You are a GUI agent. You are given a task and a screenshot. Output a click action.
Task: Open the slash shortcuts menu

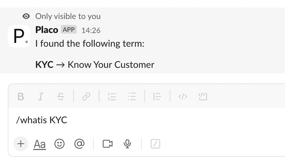pyautogui.click(x=156, y=144)
